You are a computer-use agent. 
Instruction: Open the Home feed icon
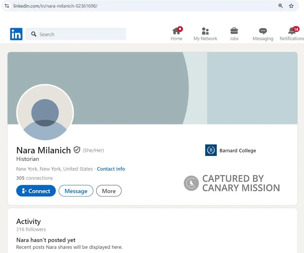(x=176, y=30)
